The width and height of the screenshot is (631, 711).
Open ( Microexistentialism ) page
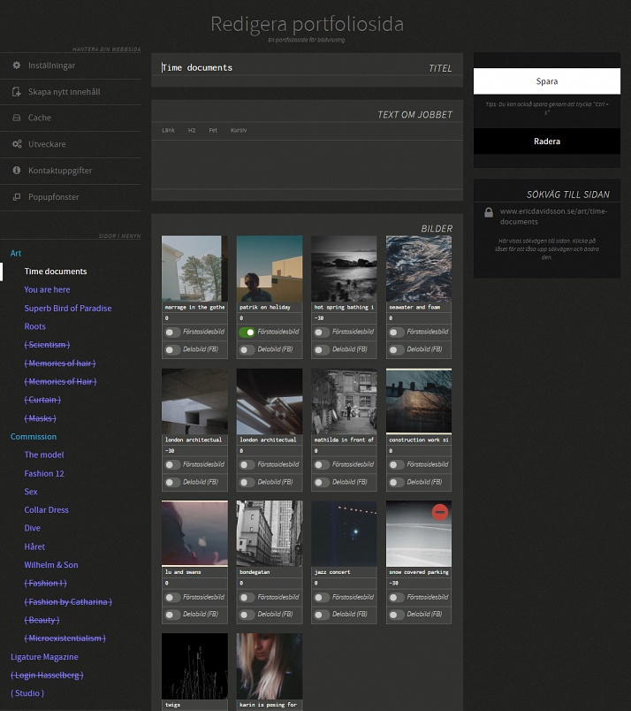tap(65, 638)
